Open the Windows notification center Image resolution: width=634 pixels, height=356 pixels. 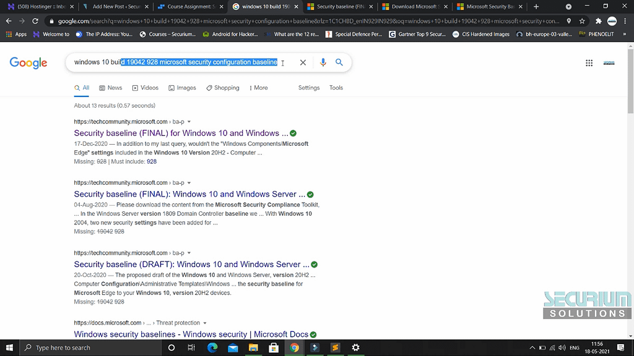click(x=620, y=347)
